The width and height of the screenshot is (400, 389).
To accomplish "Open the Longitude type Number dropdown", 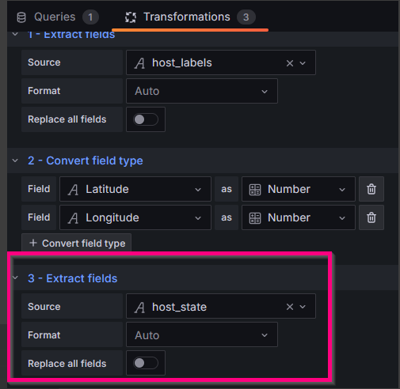I will pos(299,217).
